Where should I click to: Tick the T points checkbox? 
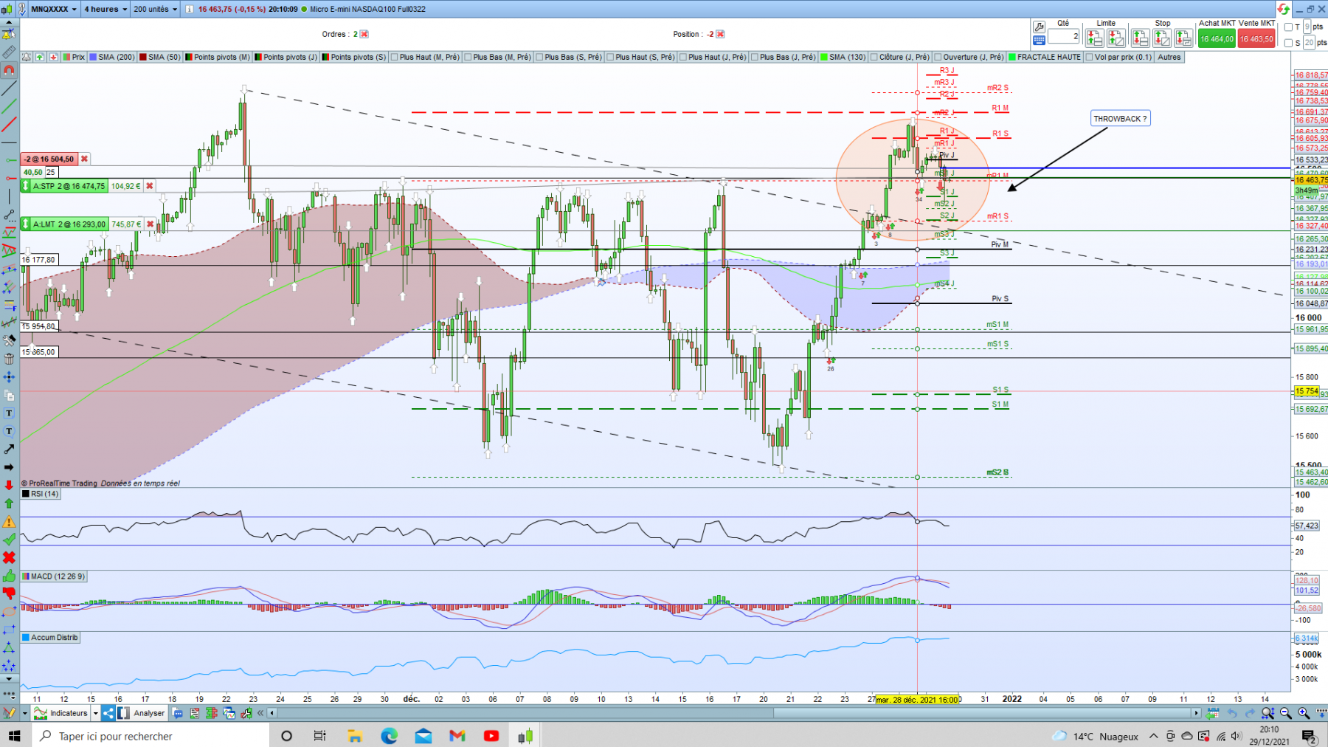(x=1288, y=27)
